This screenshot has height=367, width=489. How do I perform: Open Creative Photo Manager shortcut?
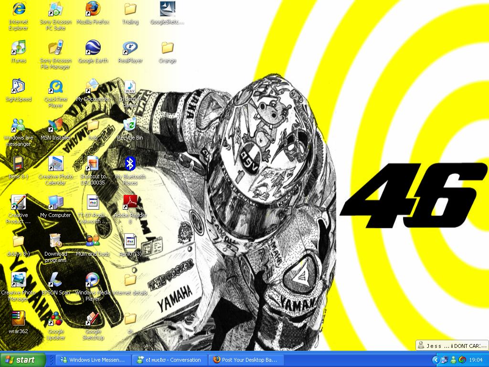click(19, 280)
